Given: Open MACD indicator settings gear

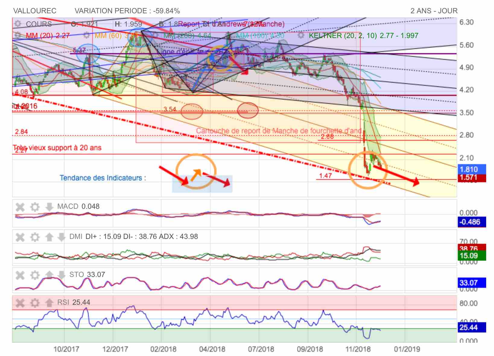Looking at the screenshot, I should coord(35,207).
